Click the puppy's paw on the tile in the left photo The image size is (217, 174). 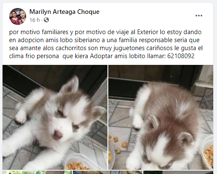21,117
